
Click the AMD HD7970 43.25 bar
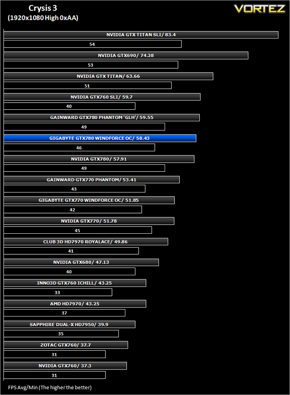(75, 304)
